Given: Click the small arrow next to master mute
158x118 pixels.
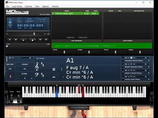Looking at the screenshot, I should click(x=13, y=58).
